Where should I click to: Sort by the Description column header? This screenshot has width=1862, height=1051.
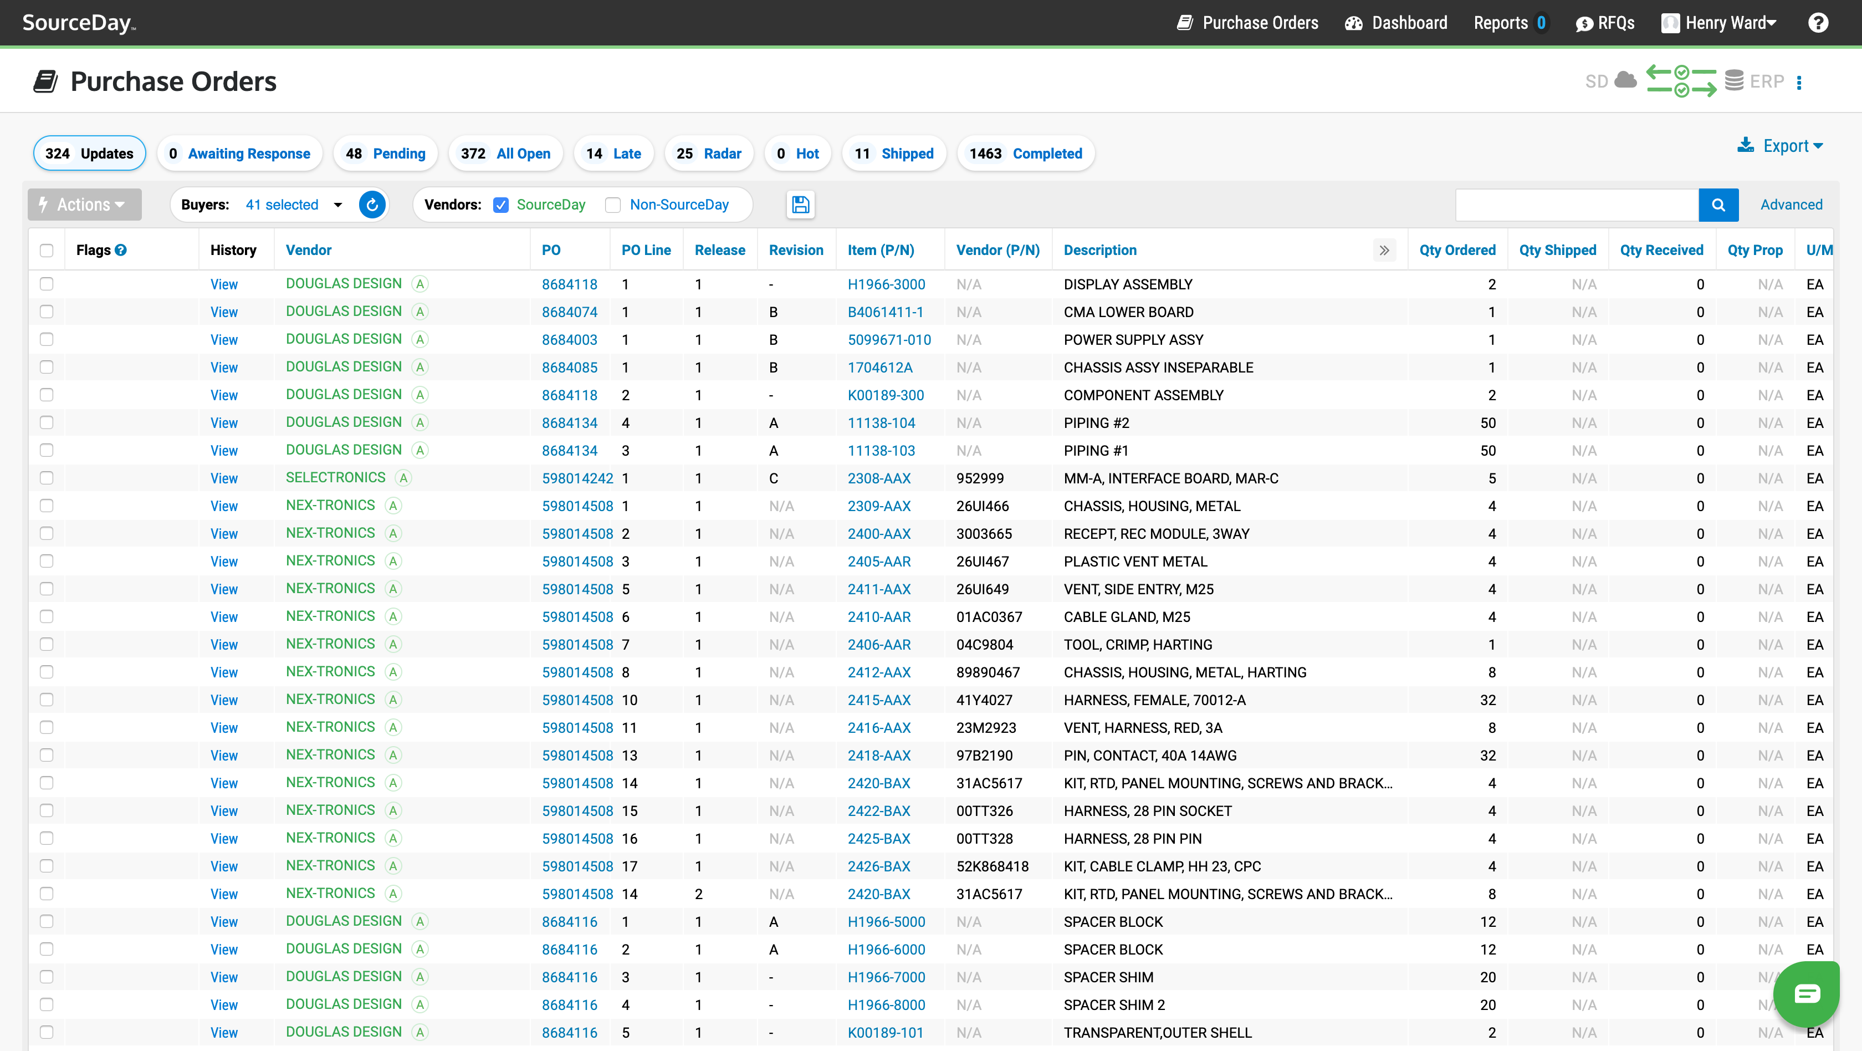[1100, 250]
